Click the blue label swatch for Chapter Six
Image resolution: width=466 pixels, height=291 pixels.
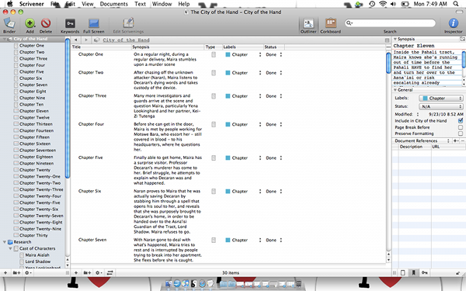click(228, 191)
